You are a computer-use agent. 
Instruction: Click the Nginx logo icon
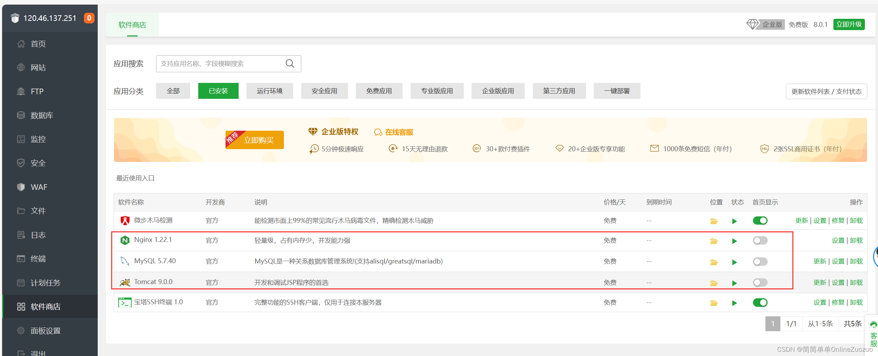coord(125,241)
